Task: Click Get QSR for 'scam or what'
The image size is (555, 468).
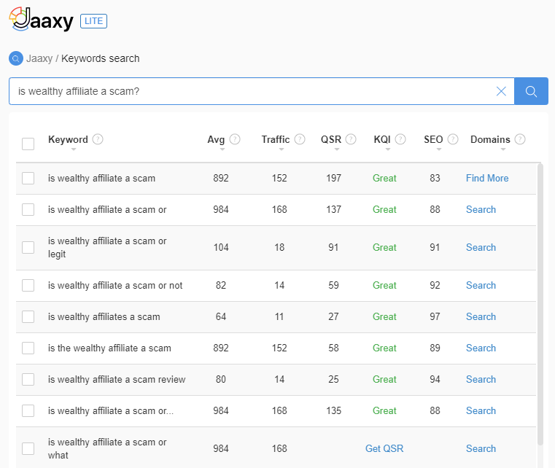Action: click(x=384, y=448)
